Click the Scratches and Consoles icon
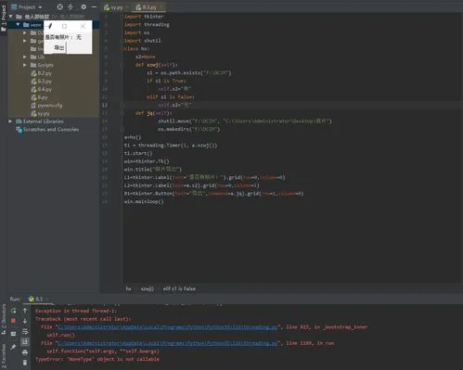 [x=19, y=130]
